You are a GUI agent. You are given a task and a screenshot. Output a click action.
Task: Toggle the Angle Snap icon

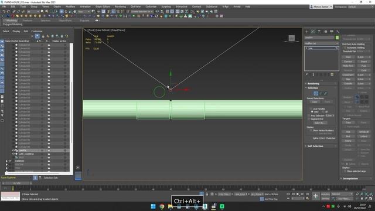pyautogui.click(x=113, y=12)
